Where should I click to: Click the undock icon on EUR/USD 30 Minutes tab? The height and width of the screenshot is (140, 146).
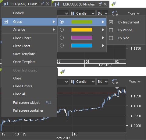tap(100, 4)
